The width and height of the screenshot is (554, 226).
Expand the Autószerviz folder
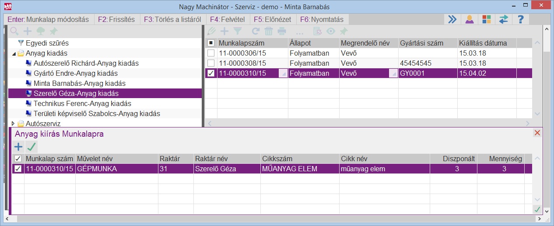point(13,124)
